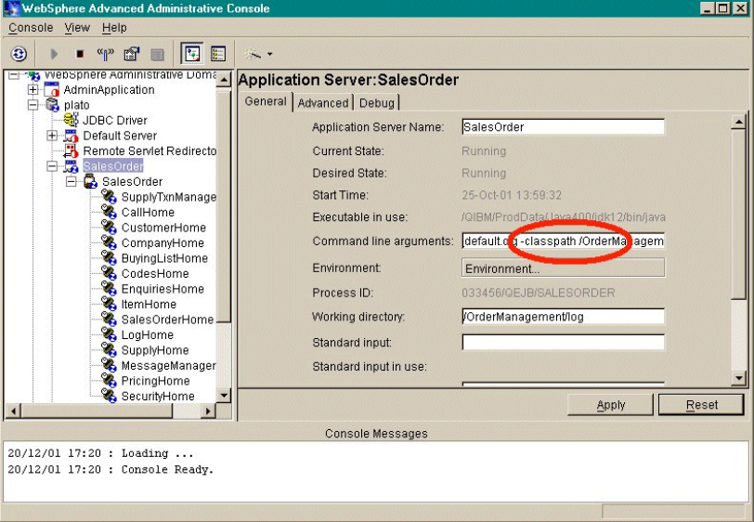Click the Ping toolbar icon

pos(105,54)
